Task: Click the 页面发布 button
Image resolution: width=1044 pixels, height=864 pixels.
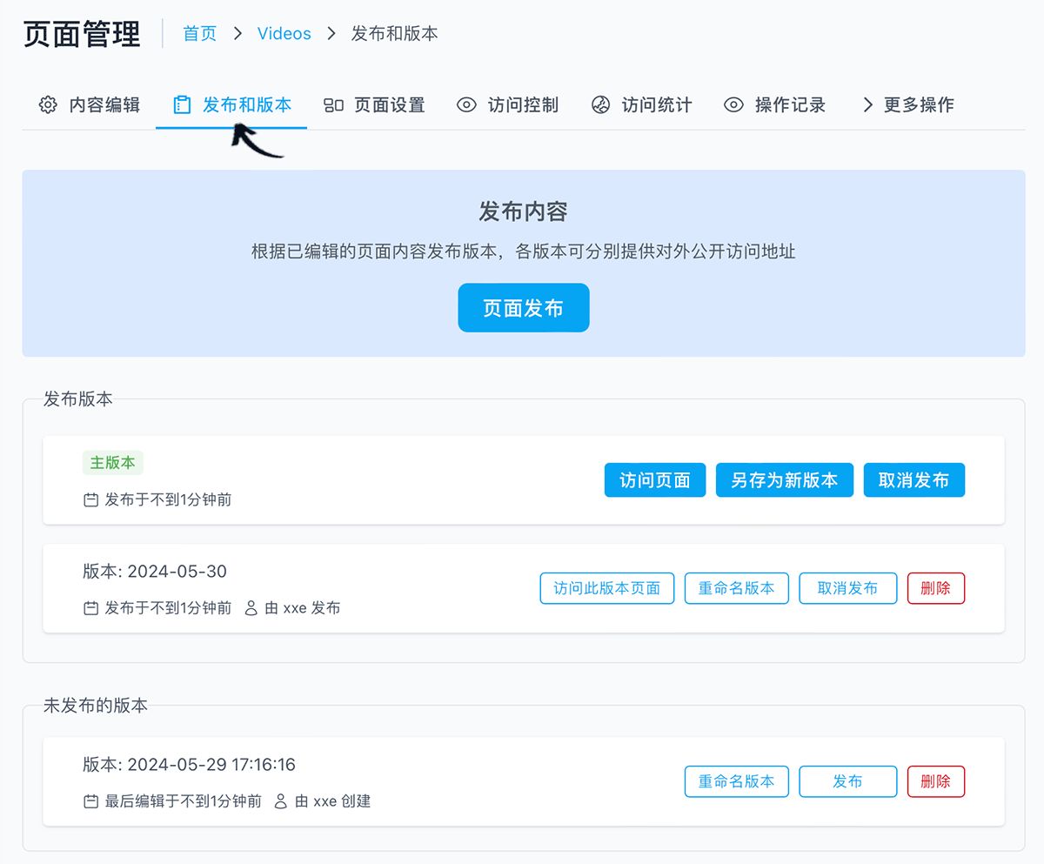Action: (x=524, y=308)
